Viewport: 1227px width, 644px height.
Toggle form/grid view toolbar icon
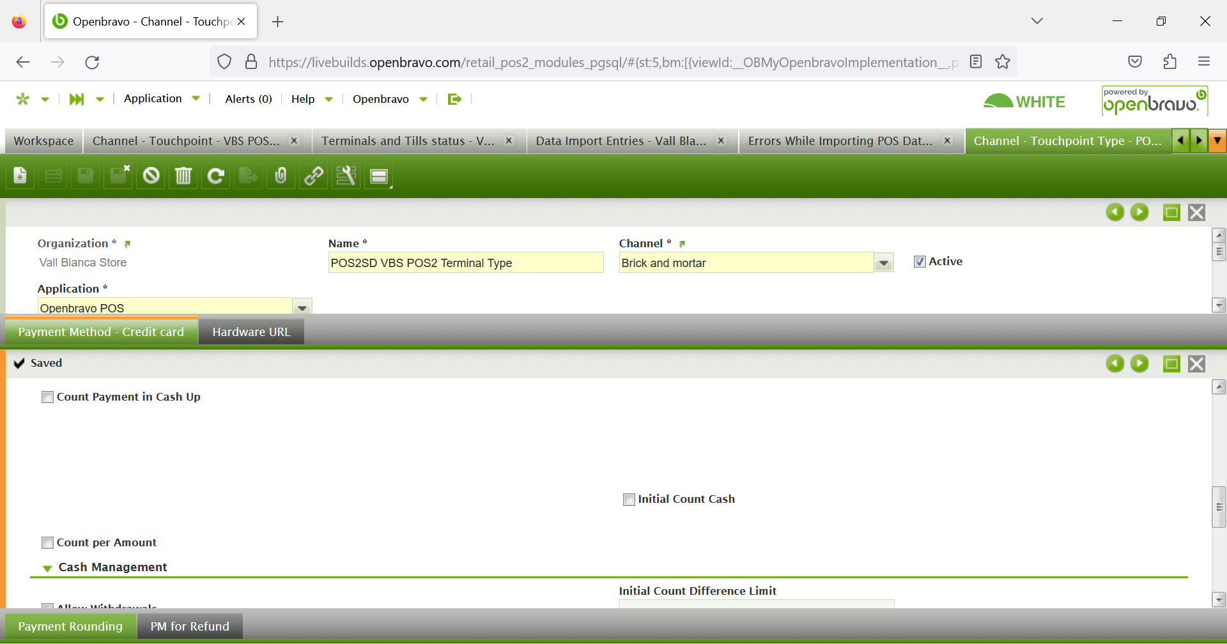pyautogui.click(x=379, y=176)
